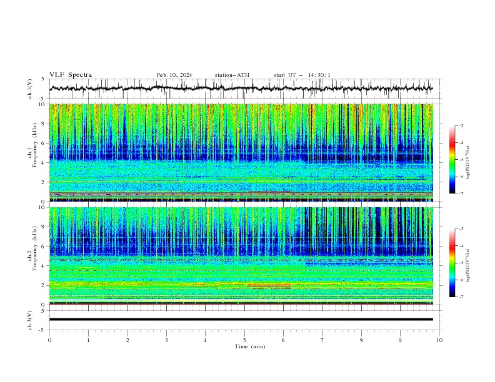Click the 'station=ATH' label
This screenshot has height=382, width=495.
(232, 75)
